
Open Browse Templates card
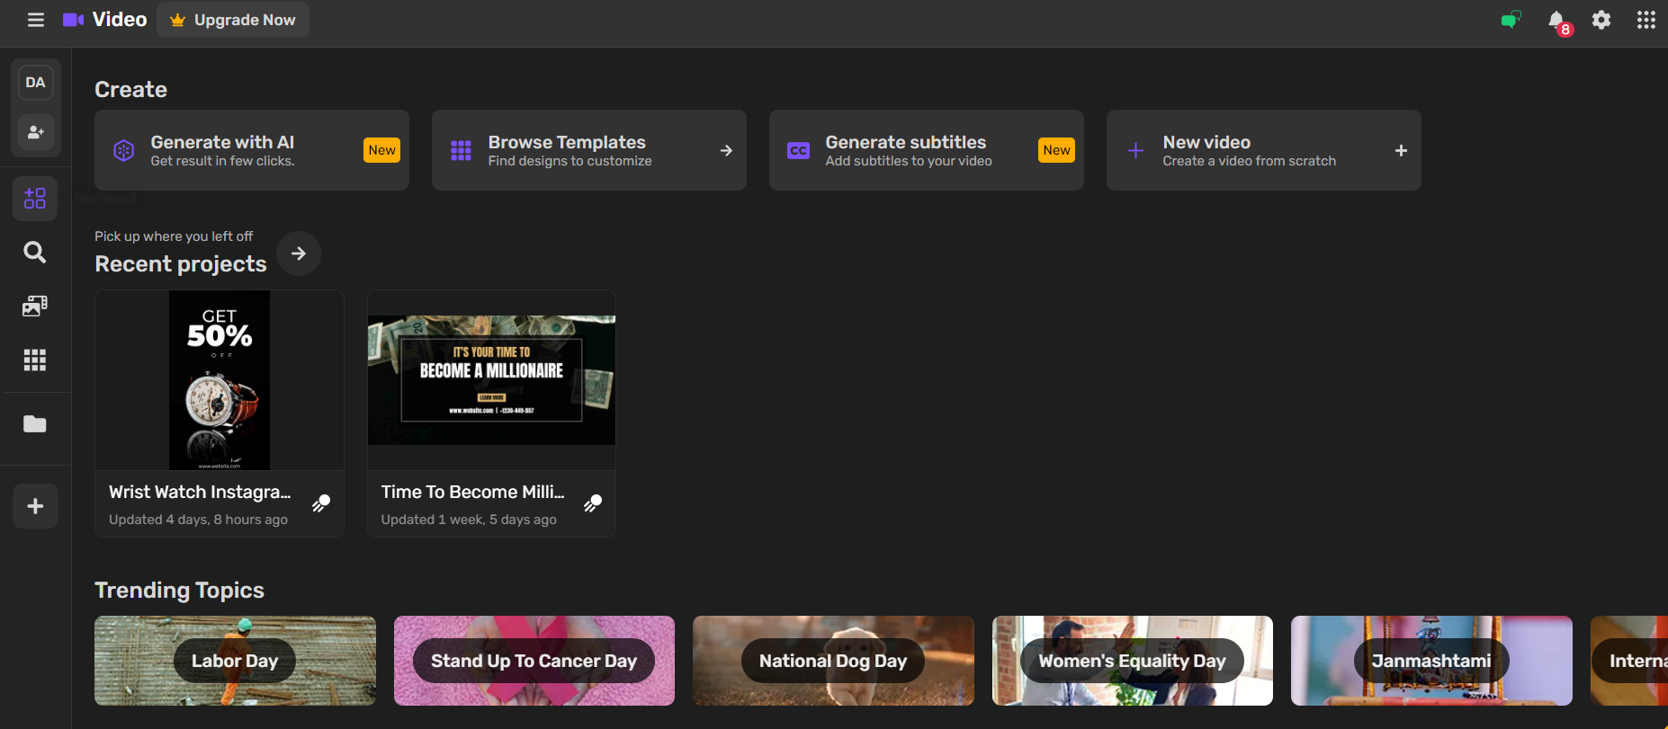[x=588, y=150]
